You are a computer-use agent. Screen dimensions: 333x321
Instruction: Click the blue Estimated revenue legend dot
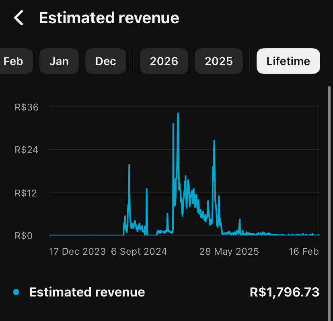click(16, 292)
